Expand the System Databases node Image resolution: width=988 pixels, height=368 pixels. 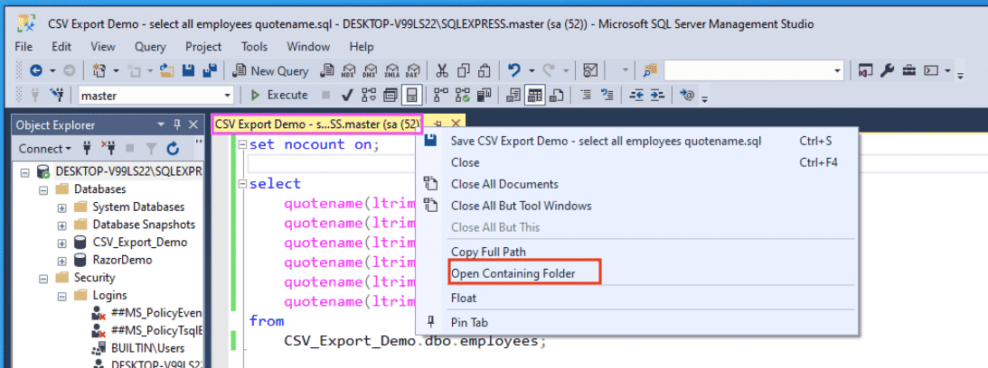click(x=61, y=207)
